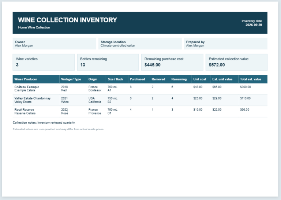
Task: Click the 'Climate-controlled cellar' storage value
Action: pos(117,46)
